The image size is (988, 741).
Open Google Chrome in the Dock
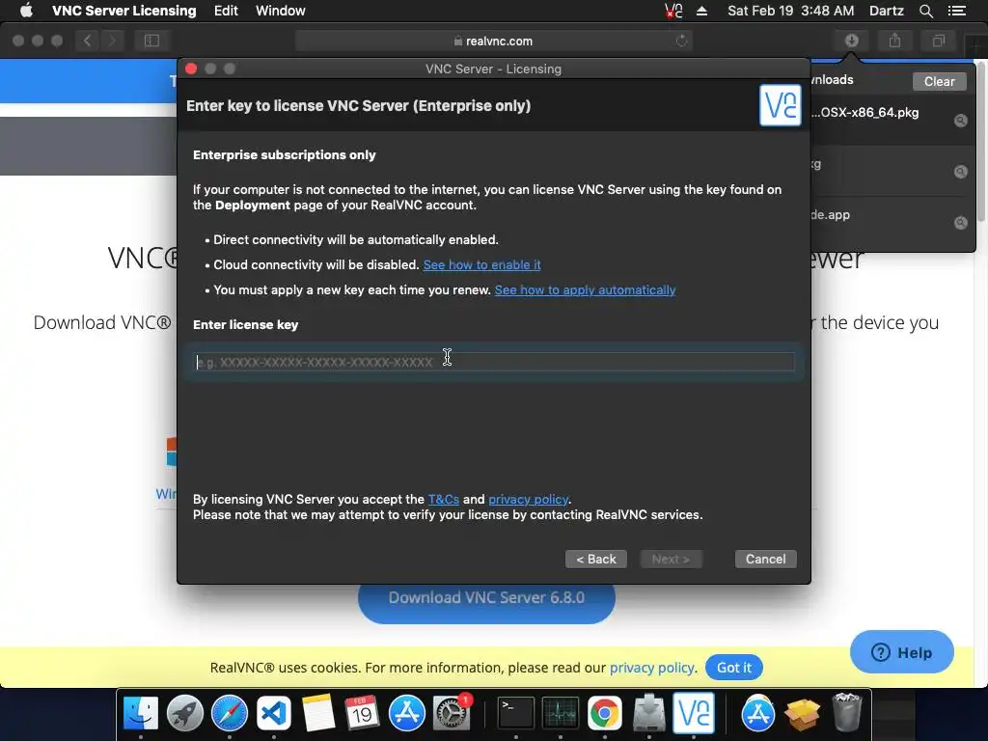click(605, 713)
